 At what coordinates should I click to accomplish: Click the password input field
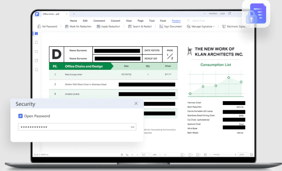(x=77, y=127)
